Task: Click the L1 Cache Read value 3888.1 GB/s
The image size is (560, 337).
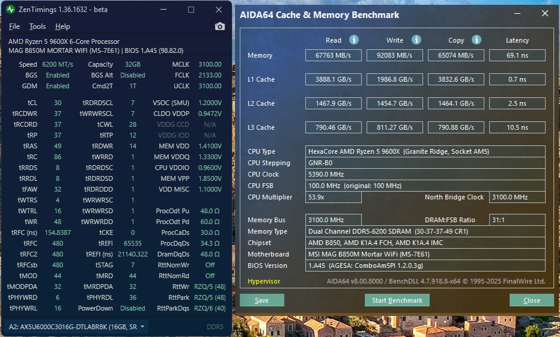Action: coord(333,79)
